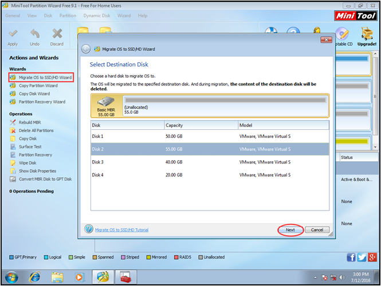Select the Disk 3 row

point(210,162)
